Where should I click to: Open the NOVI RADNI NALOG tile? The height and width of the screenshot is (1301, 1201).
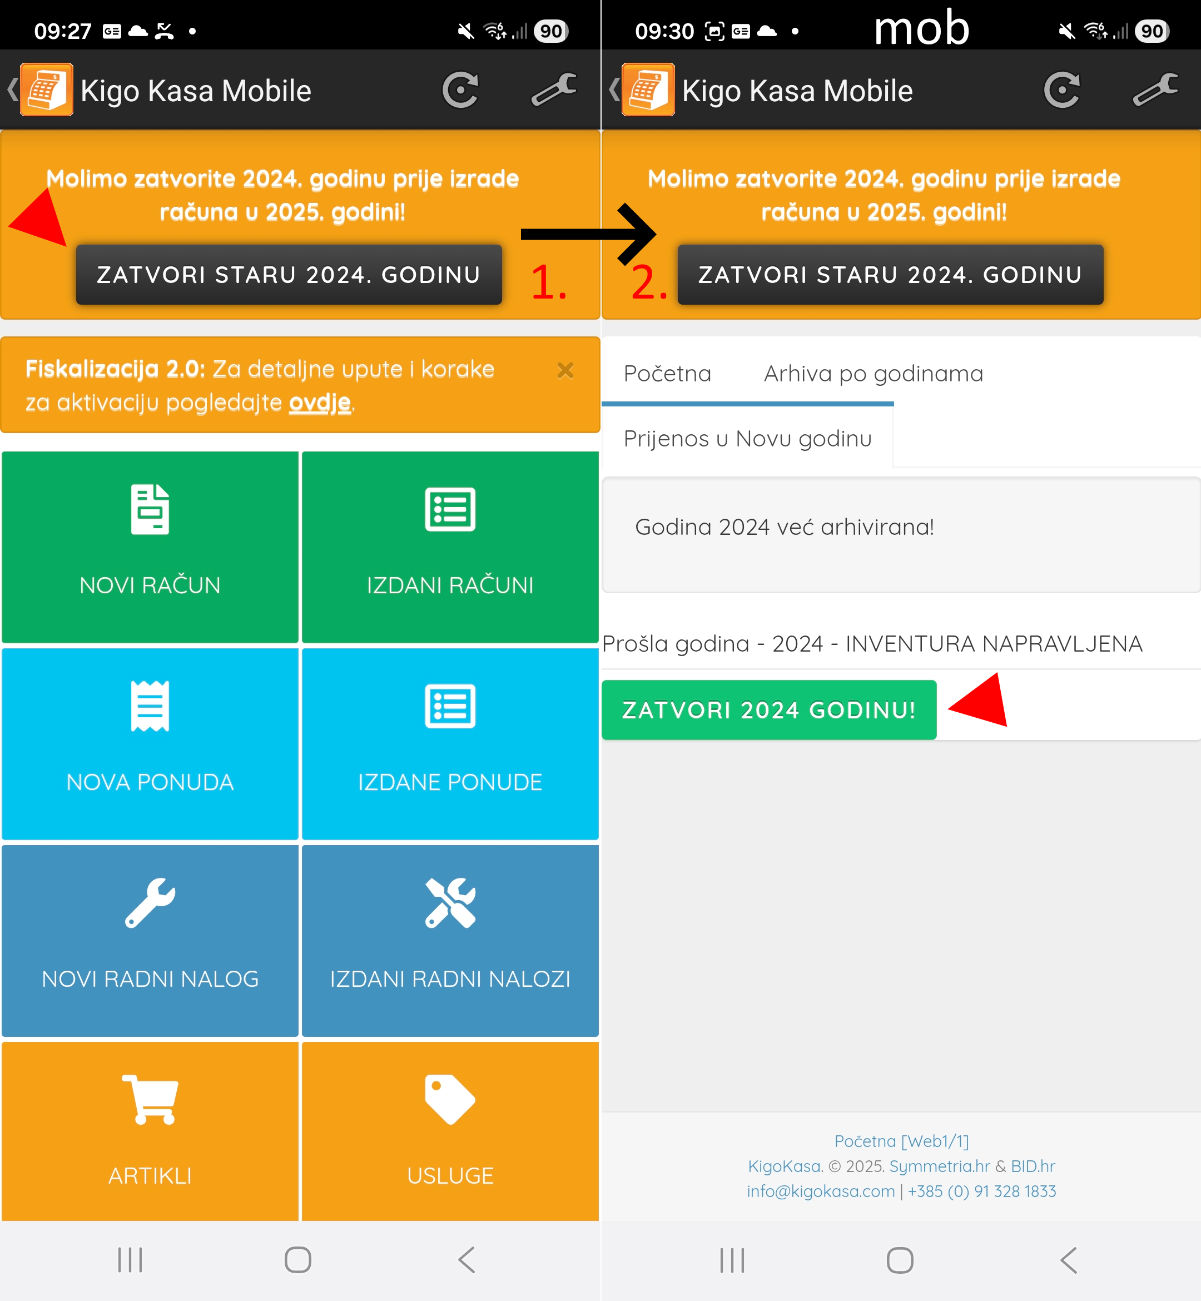[x=150, y=941]
